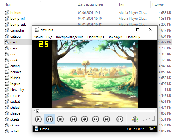Click the date 04.01.2001 16:10 of bump_inf
The width and height of the screenshot is (175, 138).
click(90, 19)
